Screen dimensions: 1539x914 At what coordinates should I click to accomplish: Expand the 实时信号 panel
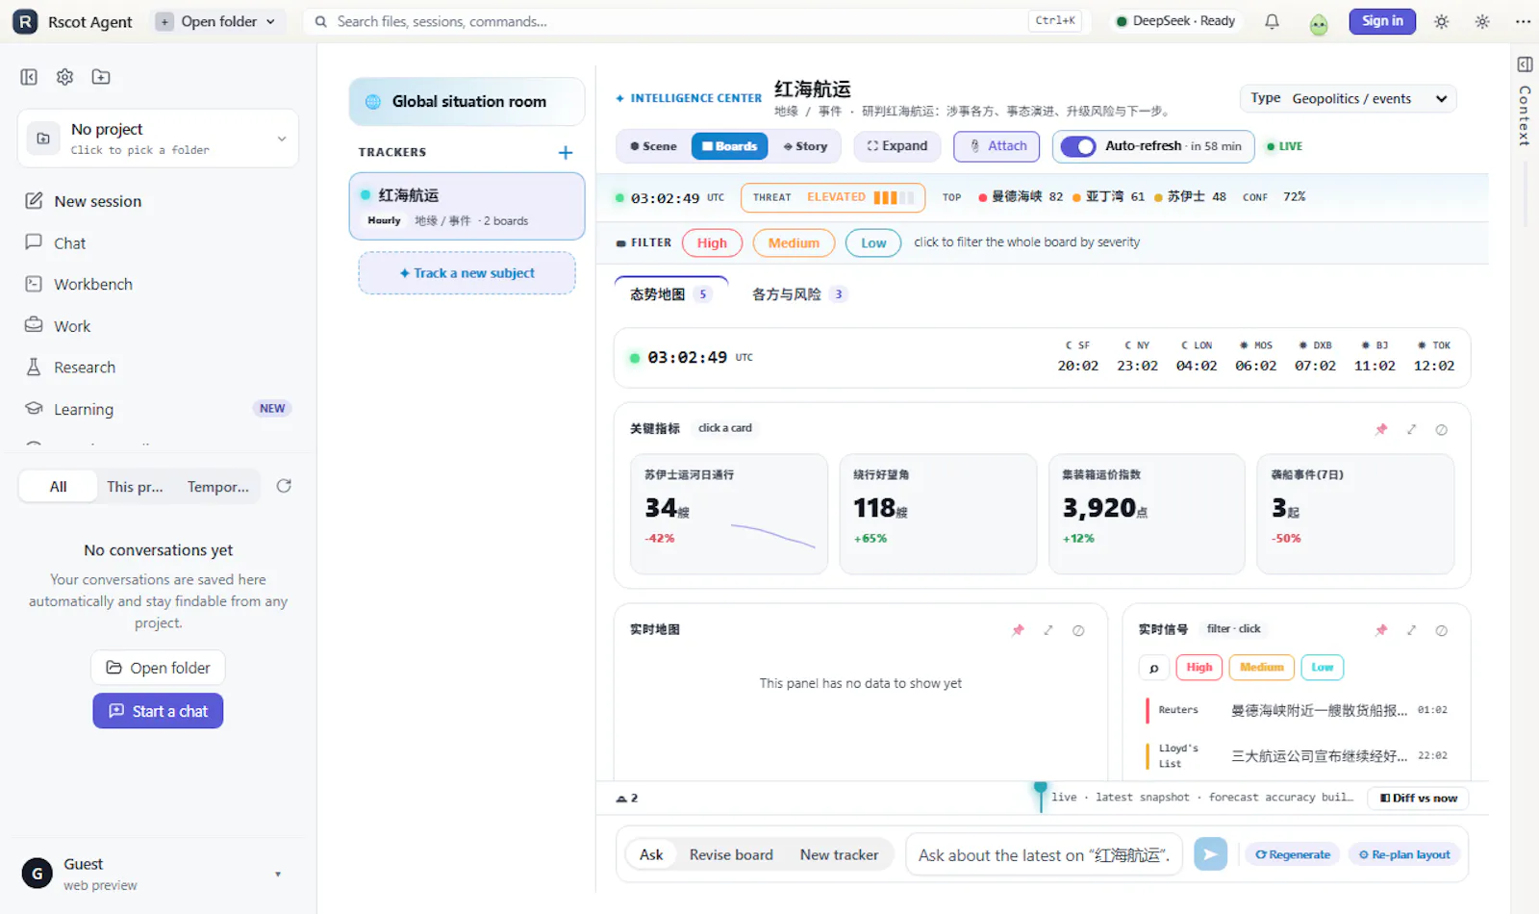[x=1411, y=630]
